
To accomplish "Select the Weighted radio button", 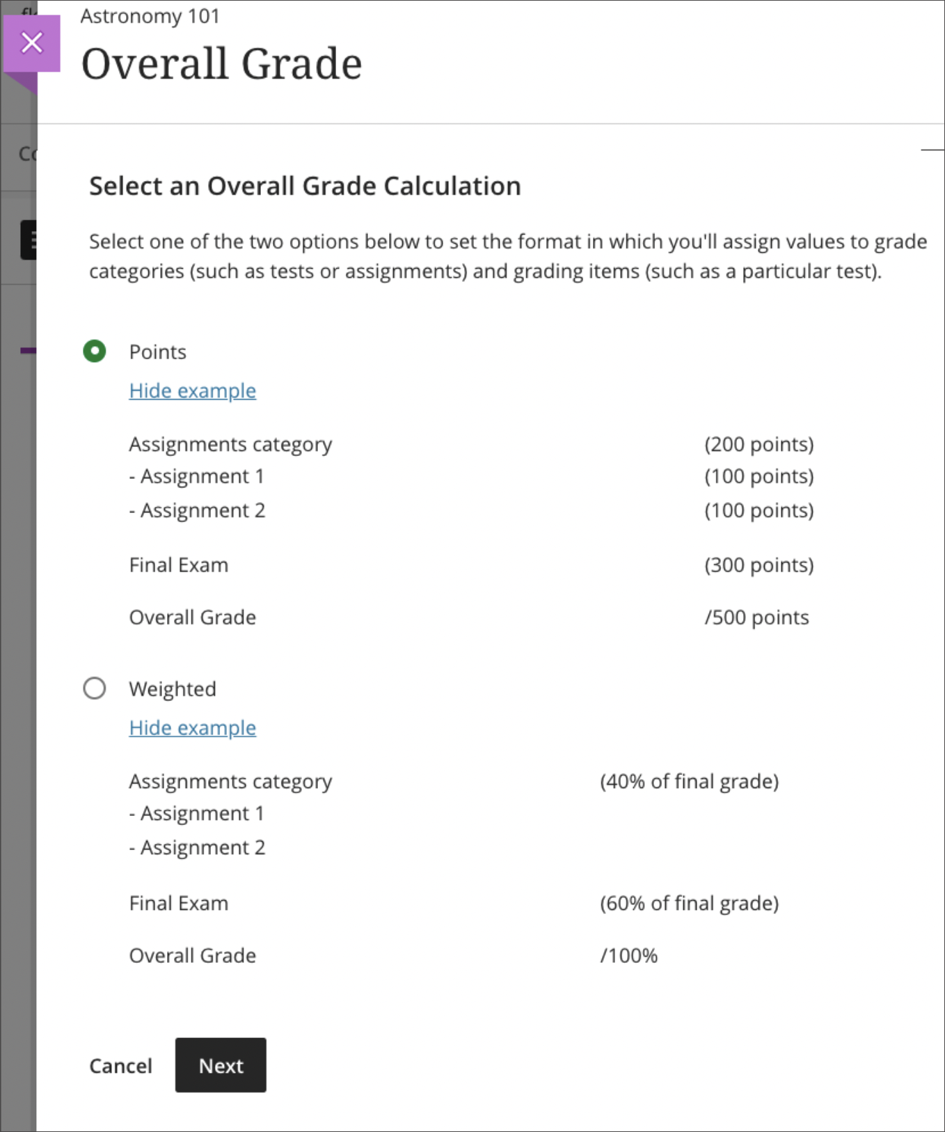I will pos(95,688).
